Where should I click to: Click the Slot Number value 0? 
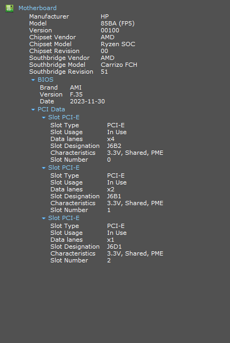click(109, 160)
